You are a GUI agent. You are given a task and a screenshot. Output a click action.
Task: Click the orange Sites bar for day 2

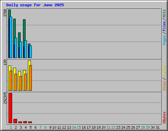(x=16, y=82)
